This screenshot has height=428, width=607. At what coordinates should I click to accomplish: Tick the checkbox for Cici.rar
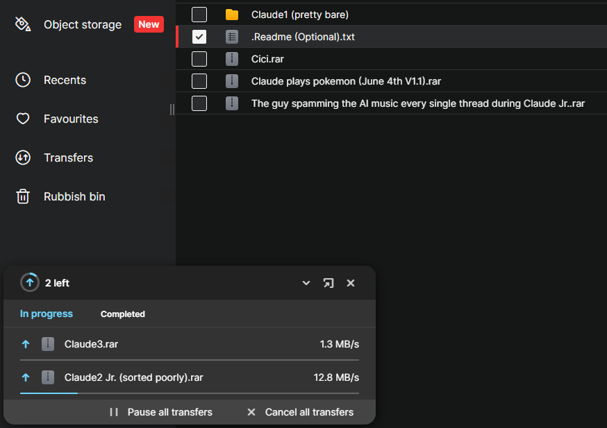(x=199, y=59)
